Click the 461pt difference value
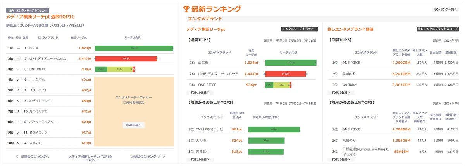The width and height of the screenshot is (465, 166). point(237,130)
